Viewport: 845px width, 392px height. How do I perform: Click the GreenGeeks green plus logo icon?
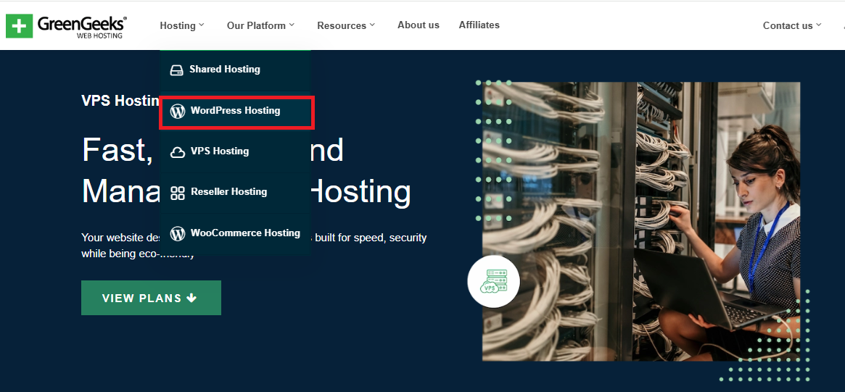(19, 26)
